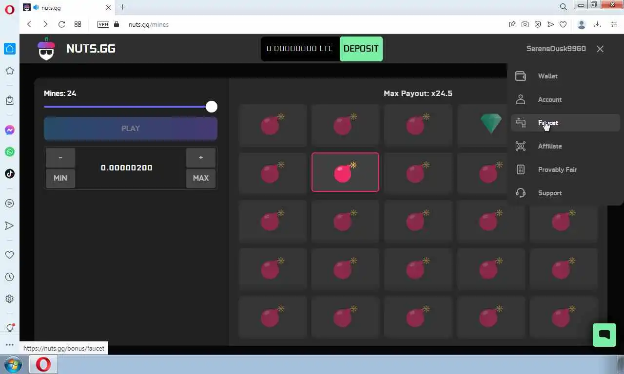Go back to the previous page
The width and height of the screenshot is (624, 374).
tap(29, 24)
